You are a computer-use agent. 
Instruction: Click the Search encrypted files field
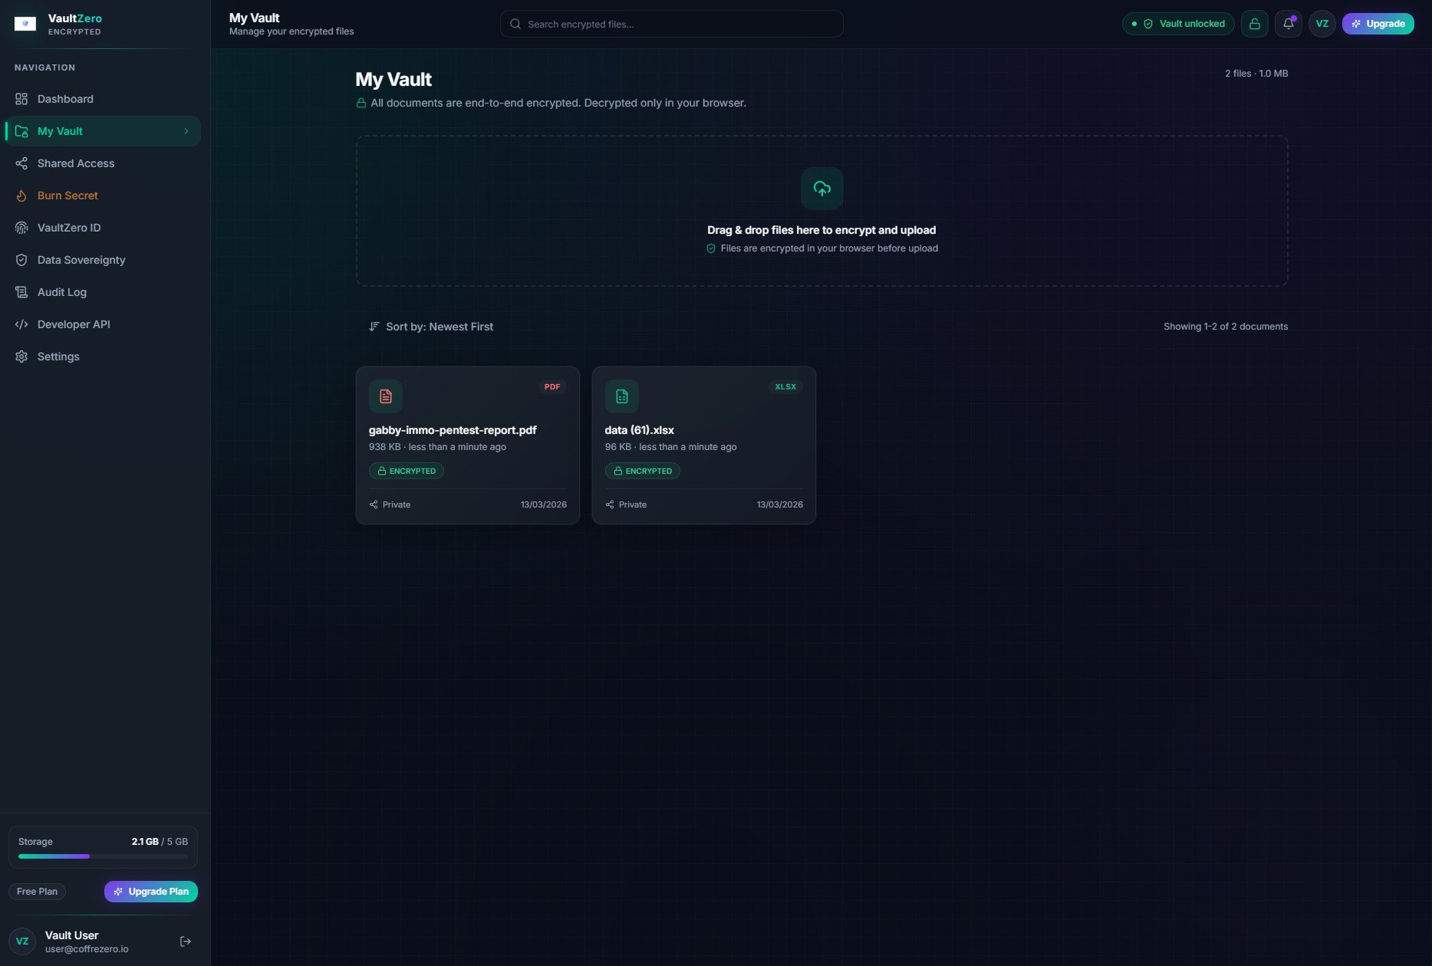(671, 25)
